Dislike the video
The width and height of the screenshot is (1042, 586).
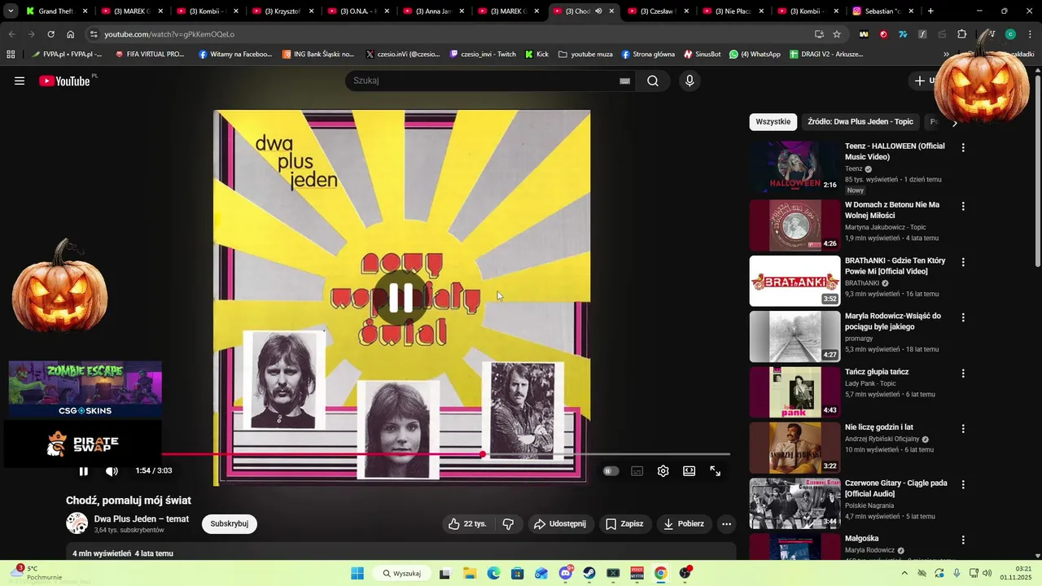508,524
